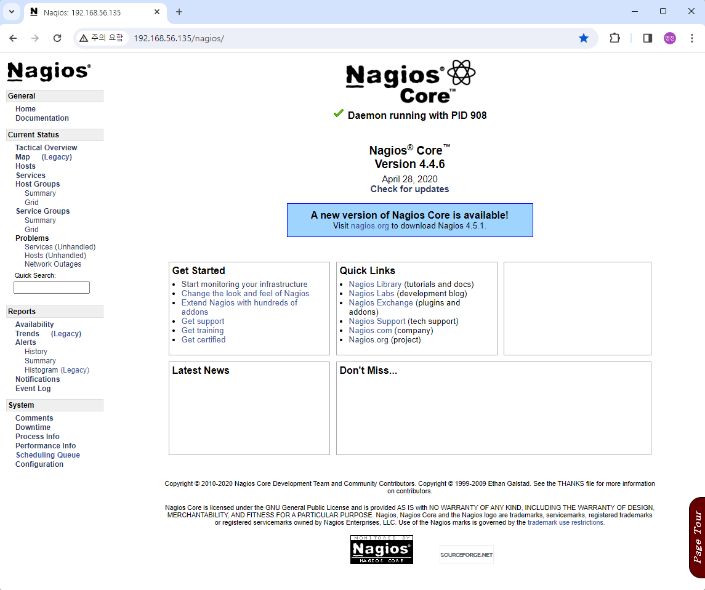Open Summary under Service Groups

pos(40,220)
